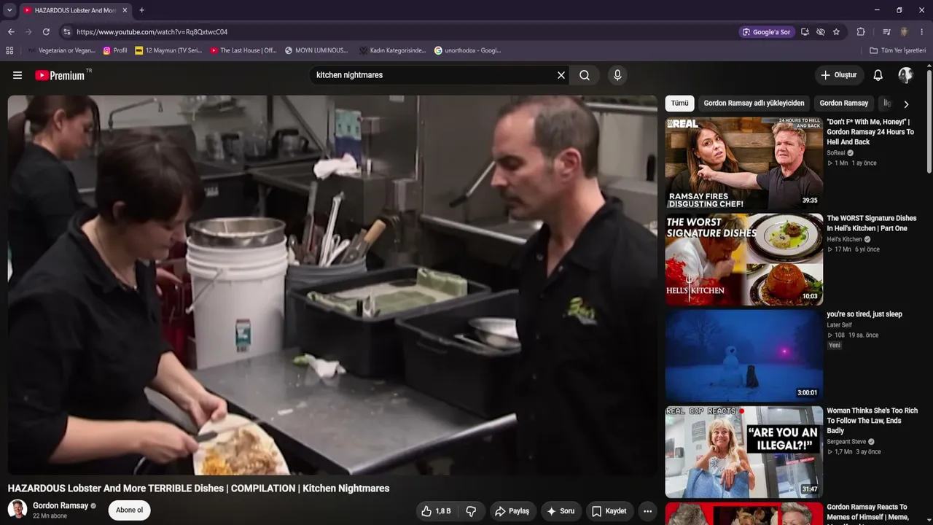Open the Vegetarian or Vegan bookmark

coord(61,50)
